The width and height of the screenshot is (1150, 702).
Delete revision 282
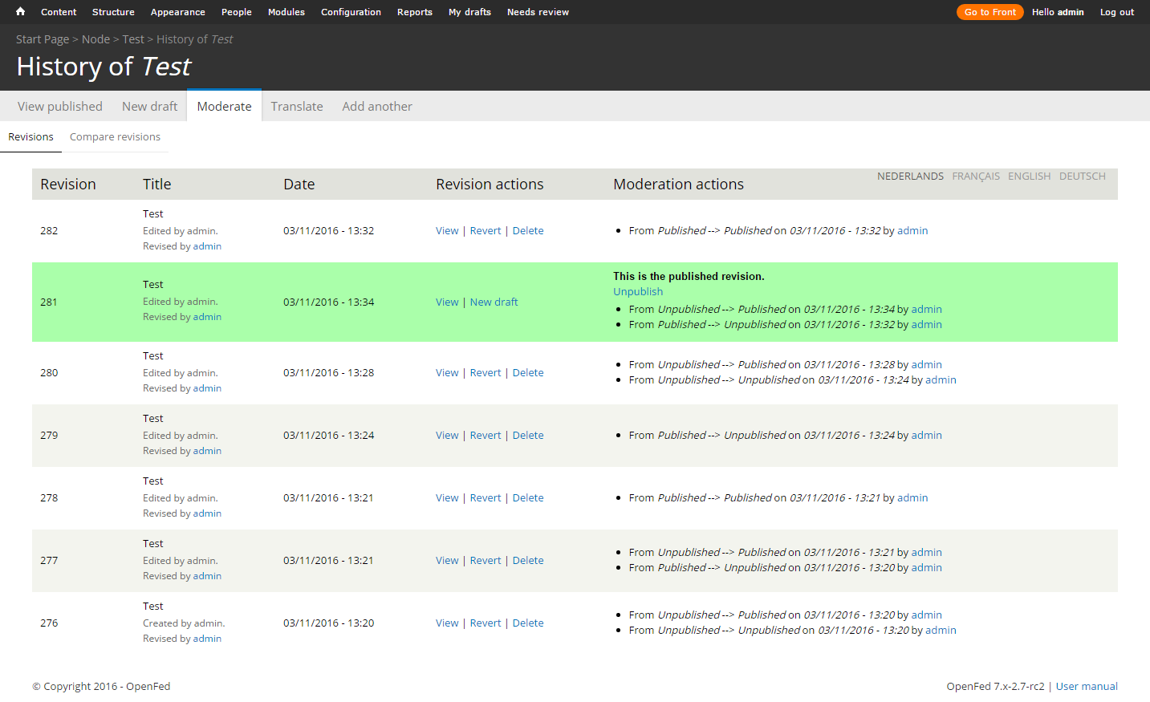click(x=528, y=231)
